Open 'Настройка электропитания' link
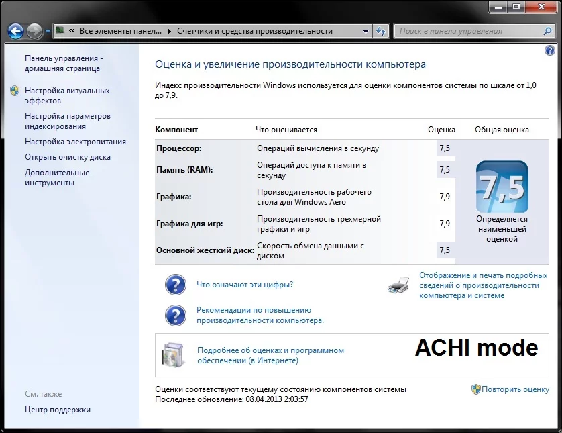The image size is (562, 433). [x=75, y=142]
